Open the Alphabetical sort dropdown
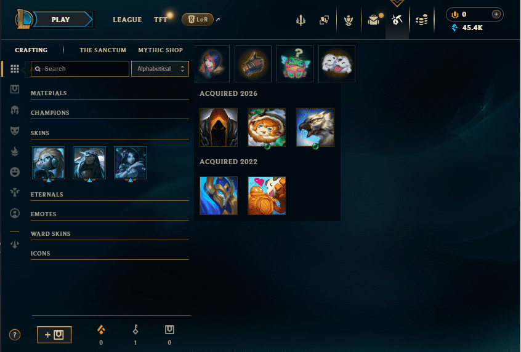 coord(160,69)
